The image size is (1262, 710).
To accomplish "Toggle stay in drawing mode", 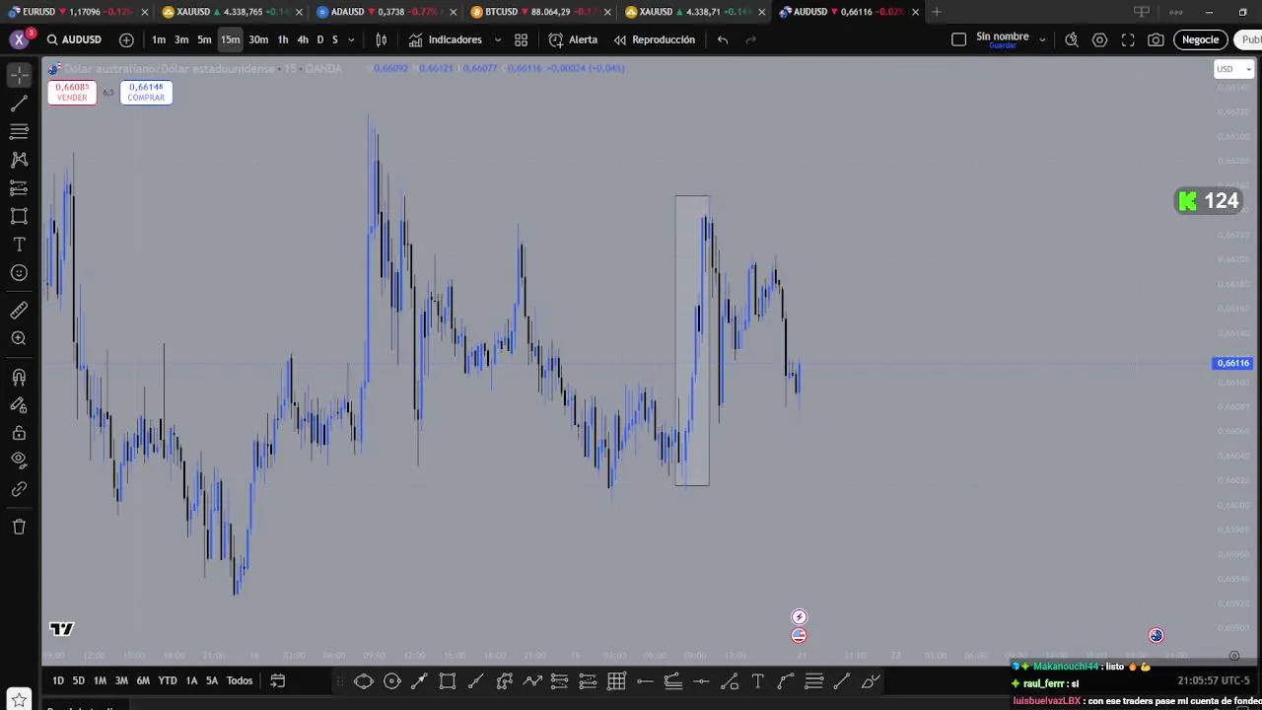I will (19, 404).
